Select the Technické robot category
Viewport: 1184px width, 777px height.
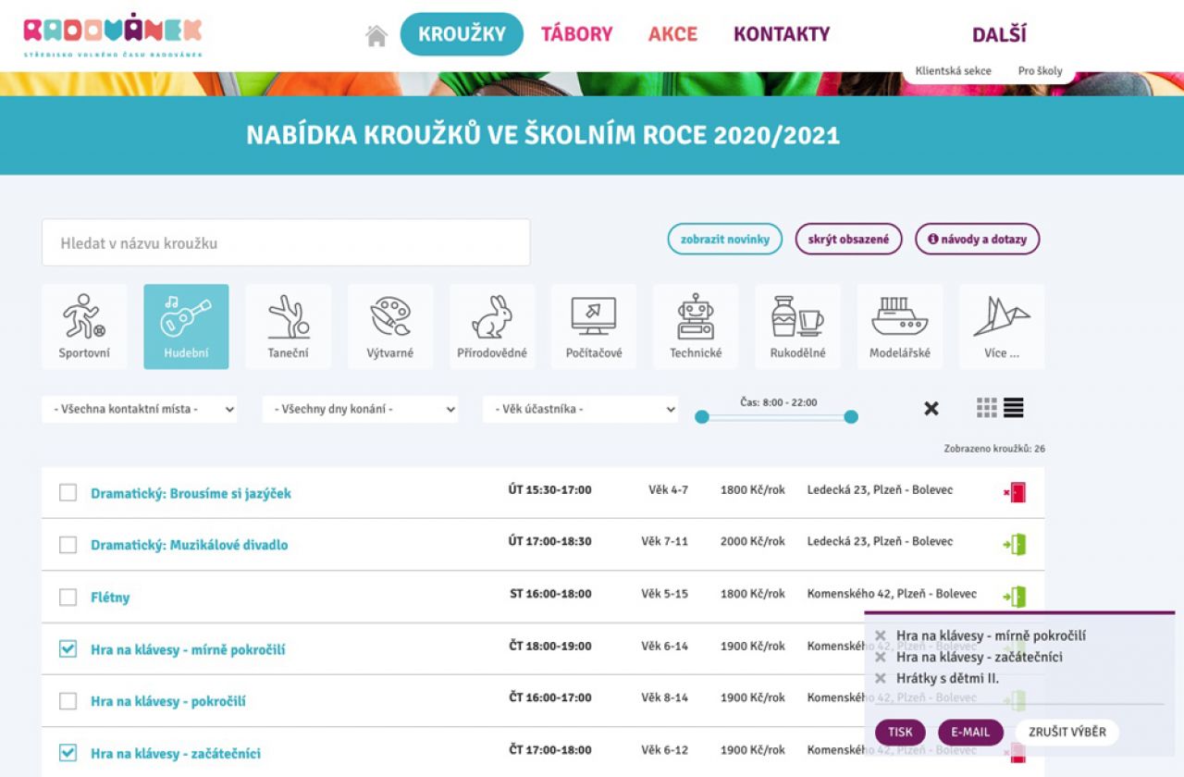click(696, 327)
